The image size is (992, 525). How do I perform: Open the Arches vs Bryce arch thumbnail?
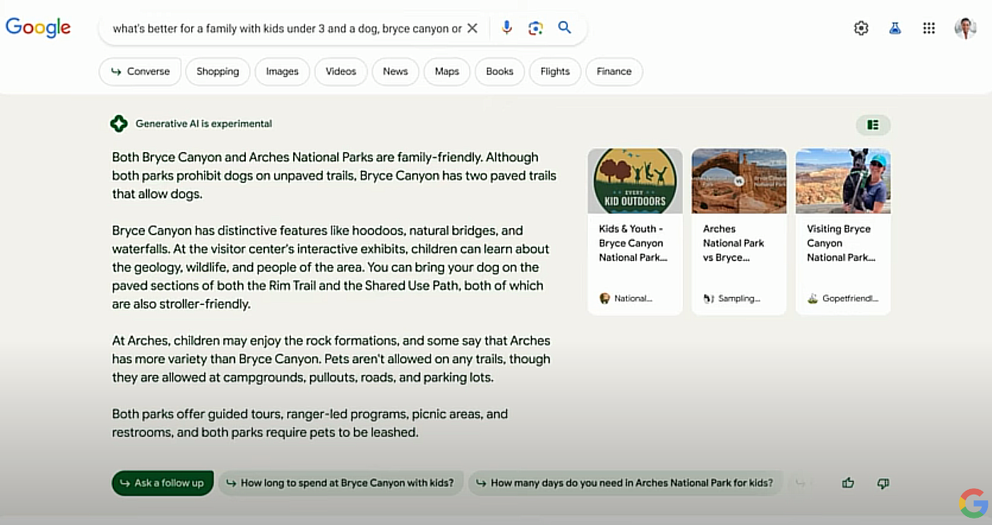739,181
